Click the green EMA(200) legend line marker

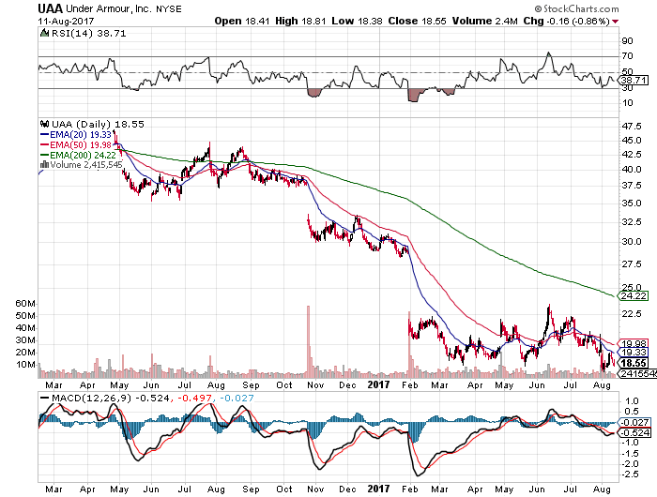coord(44,155)
